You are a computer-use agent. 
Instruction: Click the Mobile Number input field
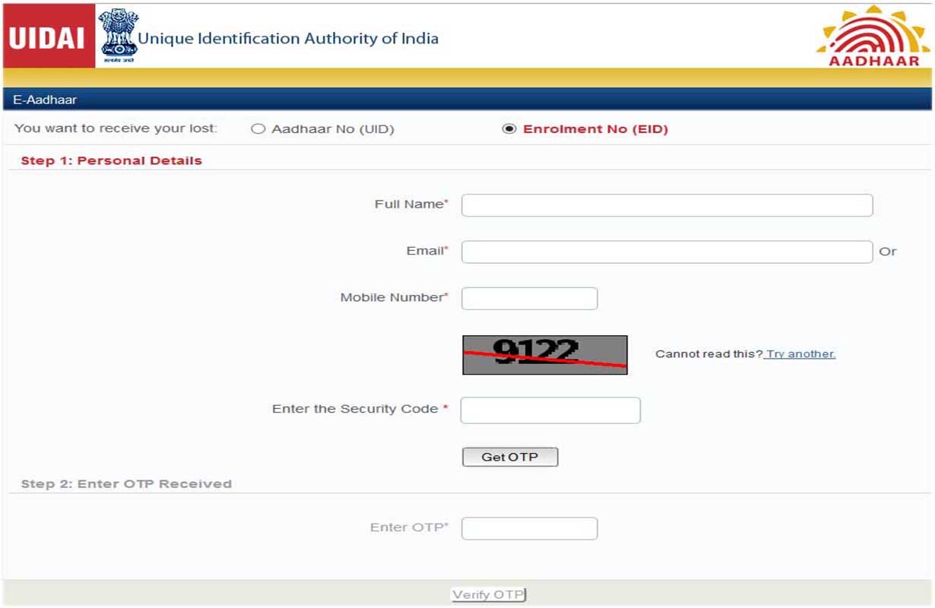tap(528, 298)
